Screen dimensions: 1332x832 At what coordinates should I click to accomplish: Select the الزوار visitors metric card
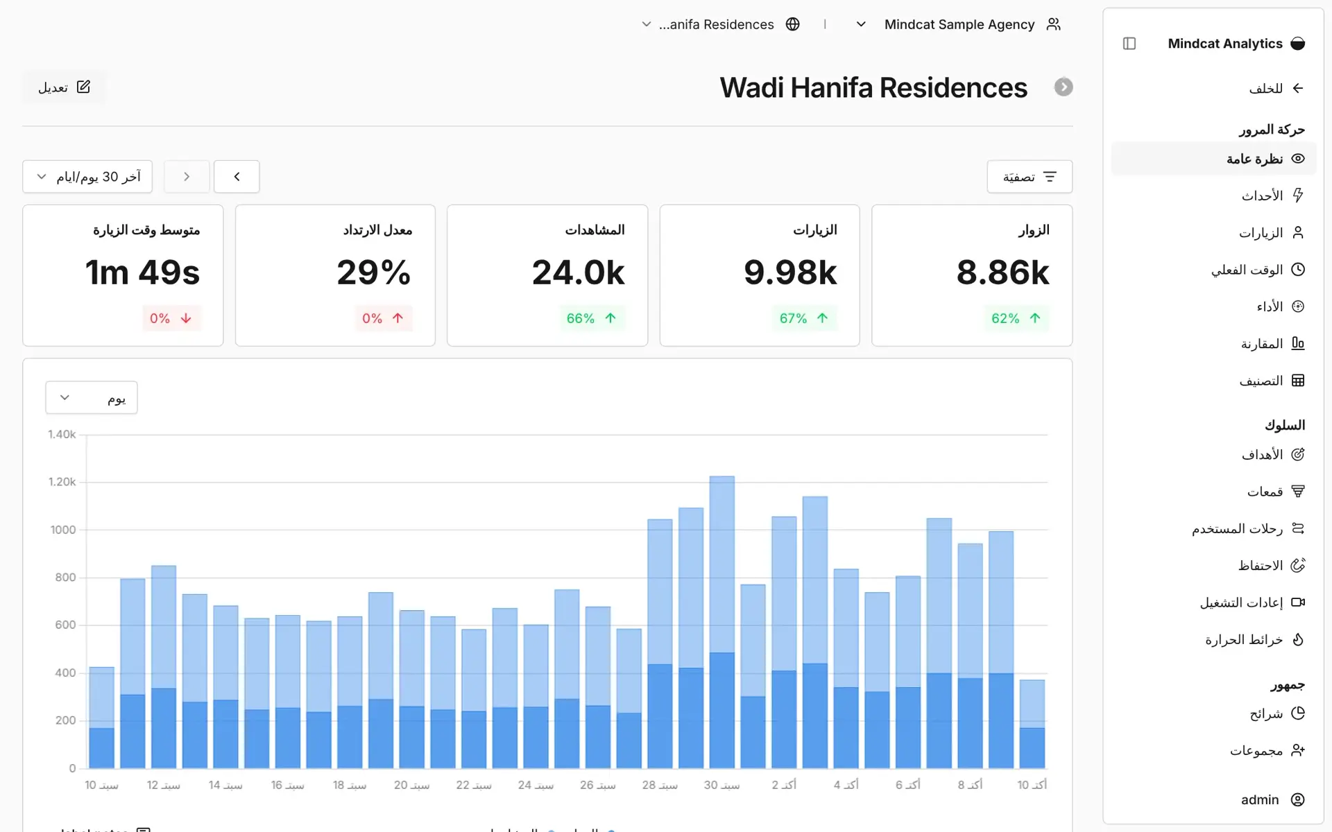click(x=972, y=275)
